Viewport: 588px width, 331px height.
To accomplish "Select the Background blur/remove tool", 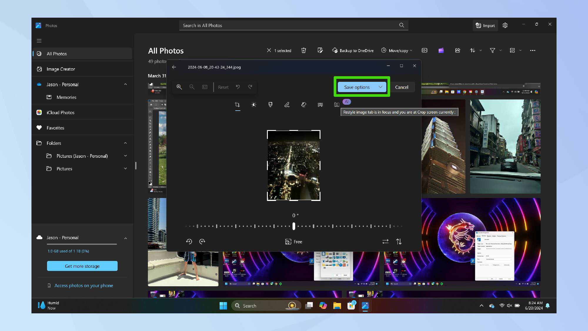I will (320, 105).
